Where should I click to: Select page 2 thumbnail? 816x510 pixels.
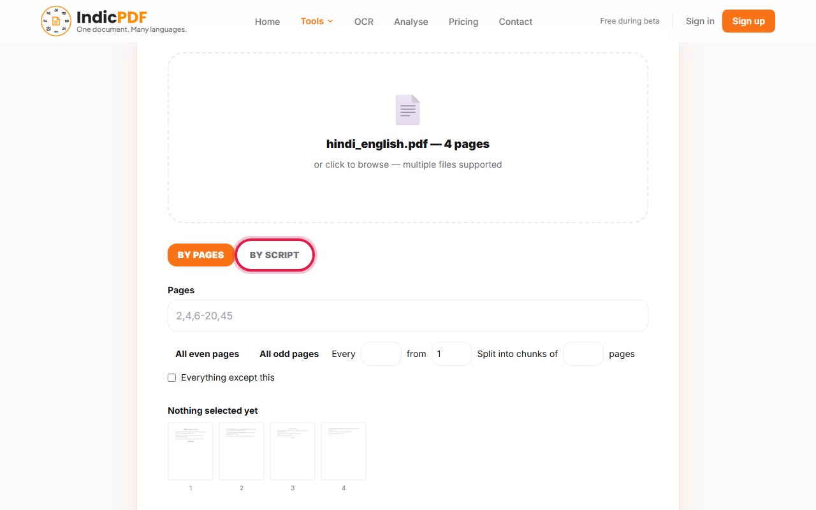click(x=242, y=451)
